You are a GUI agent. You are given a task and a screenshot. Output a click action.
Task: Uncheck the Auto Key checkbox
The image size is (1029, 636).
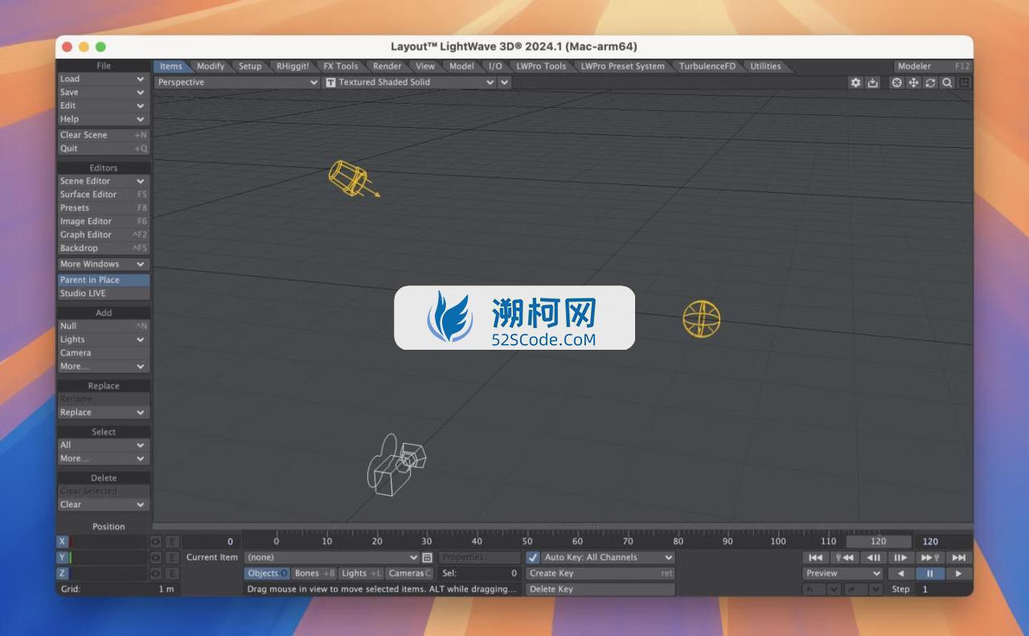tap(532, 557)
